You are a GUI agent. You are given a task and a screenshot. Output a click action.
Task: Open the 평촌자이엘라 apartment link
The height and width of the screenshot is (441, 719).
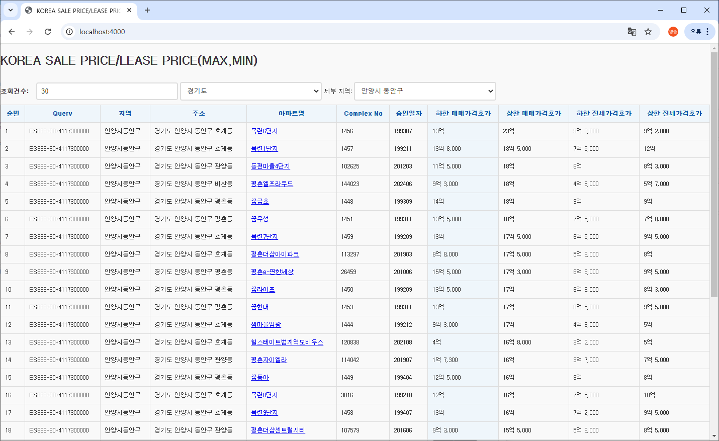tap(269, 360)
